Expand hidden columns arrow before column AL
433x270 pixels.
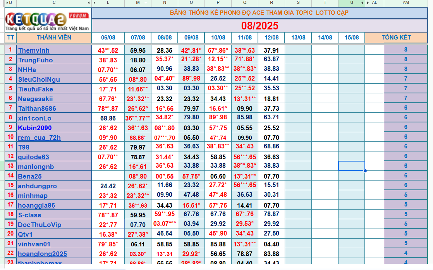click(x=368, y=2)
